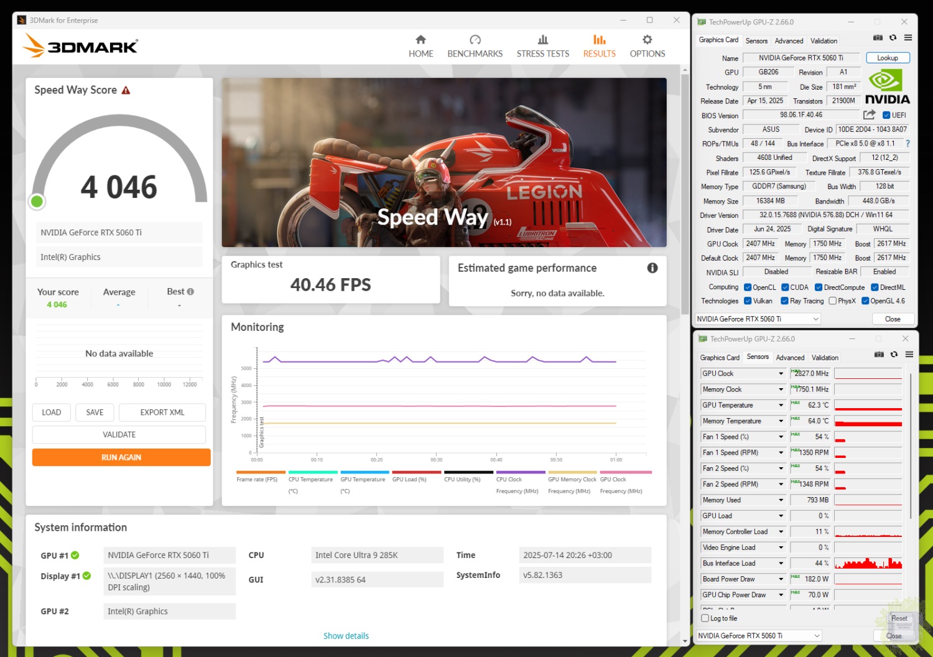Expand the Bus Interface Load sensor dropdown
The width and height of the screenshot is (933, 657).
pyautogui.click(x=781, y=563)
